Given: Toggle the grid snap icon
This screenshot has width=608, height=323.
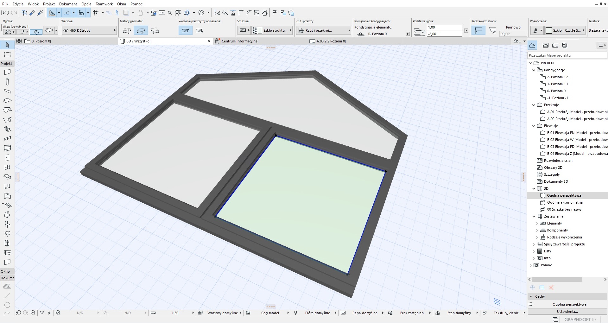Looking at the screenshot, I should 96,13.
